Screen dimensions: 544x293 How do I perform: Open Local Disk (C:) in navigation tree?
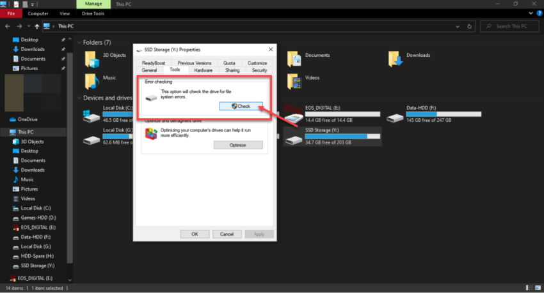point(36,208)
